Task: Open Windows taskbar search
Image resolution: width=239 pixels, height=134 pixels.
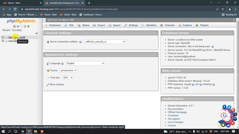Action: [x=9, y=131]
